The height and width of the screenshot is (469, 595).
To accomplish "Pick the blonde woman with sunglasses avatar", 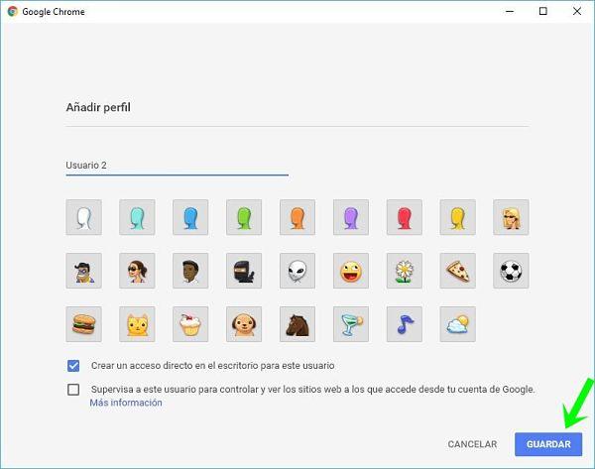I will coord(511,217).
